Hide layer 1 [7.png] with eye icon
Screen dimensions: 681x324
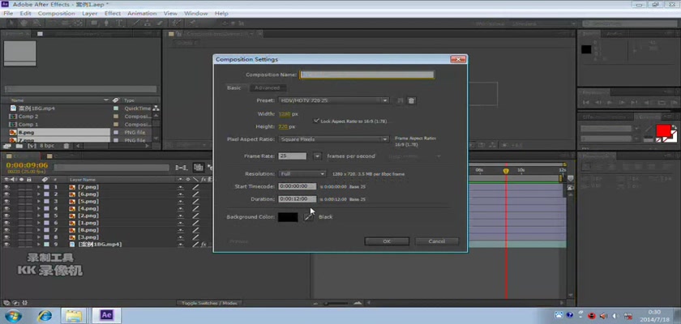point(6,187)
